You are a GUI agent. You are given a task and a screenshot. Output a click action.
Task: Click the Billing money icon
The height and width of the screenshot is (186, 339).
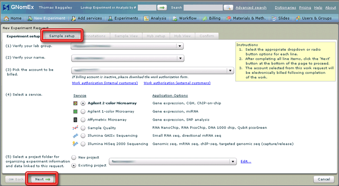click(205, 18)
